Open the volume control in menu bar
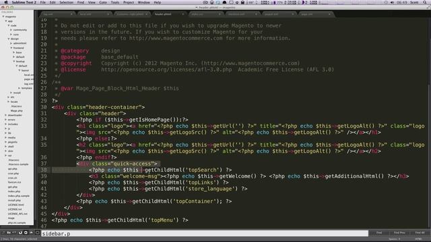Screen dimensions: 431x242 pyautogui.click(x=392, y=2)
